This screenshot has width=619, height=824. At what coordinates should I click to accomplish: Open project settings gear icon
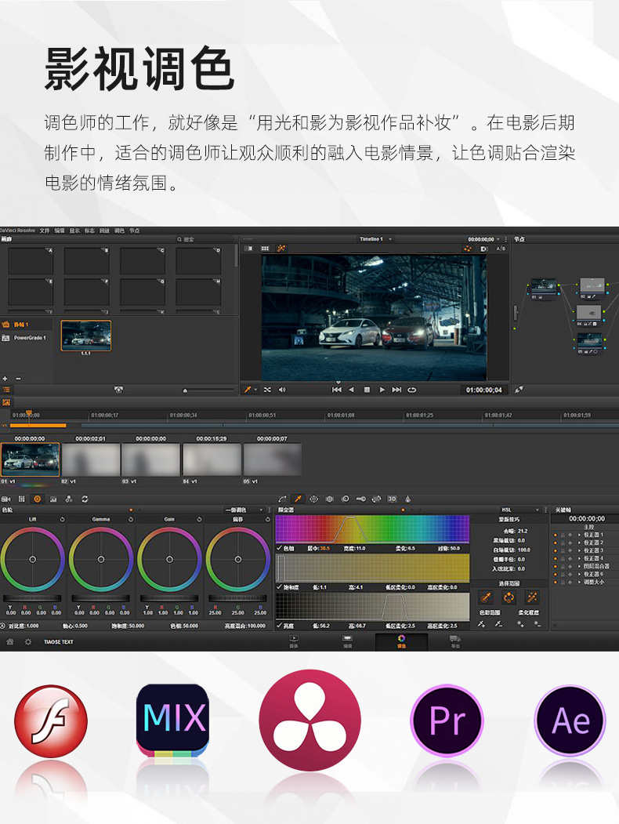tap(28, 641)
